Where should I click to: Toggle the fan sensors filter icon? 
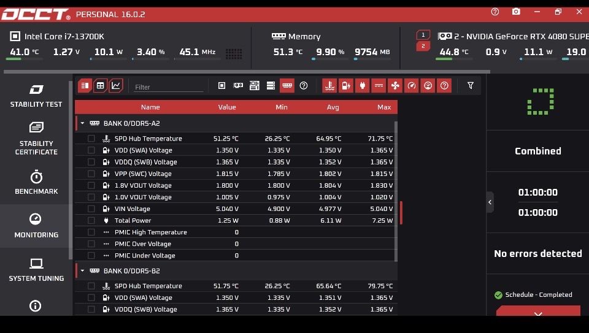pyautogui.click(x=395, y=86)
